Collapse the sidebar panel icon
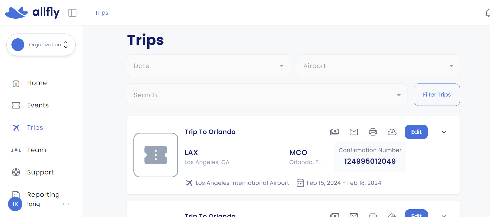490x217 pixels. click(72, 13)
